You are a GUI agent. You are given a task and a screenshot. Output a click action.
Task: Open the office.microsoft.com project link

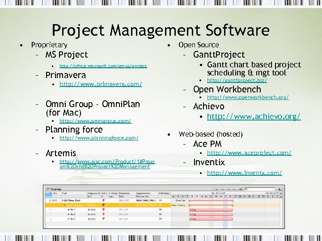(103, 66)
